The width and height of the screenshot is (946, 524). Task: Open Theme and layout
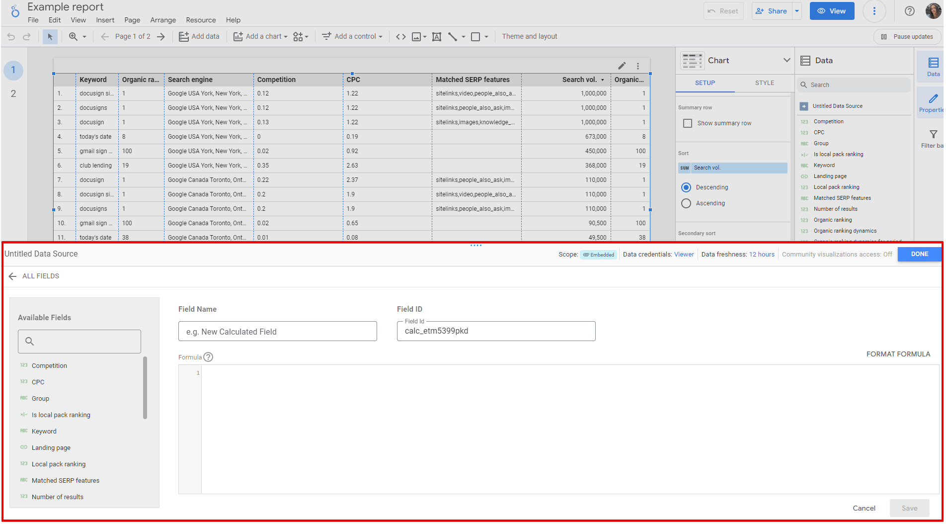(530, 37)
